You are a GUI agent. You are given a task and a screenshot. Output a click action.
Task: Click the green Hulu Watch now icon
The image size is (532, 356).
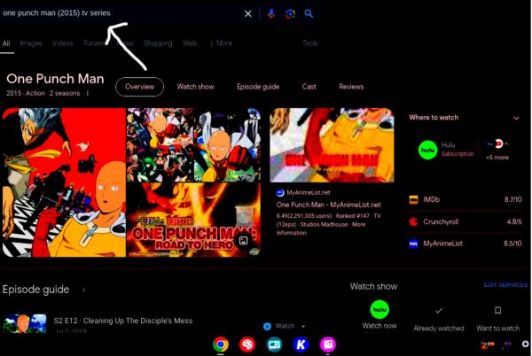click(x=379, y=310)
